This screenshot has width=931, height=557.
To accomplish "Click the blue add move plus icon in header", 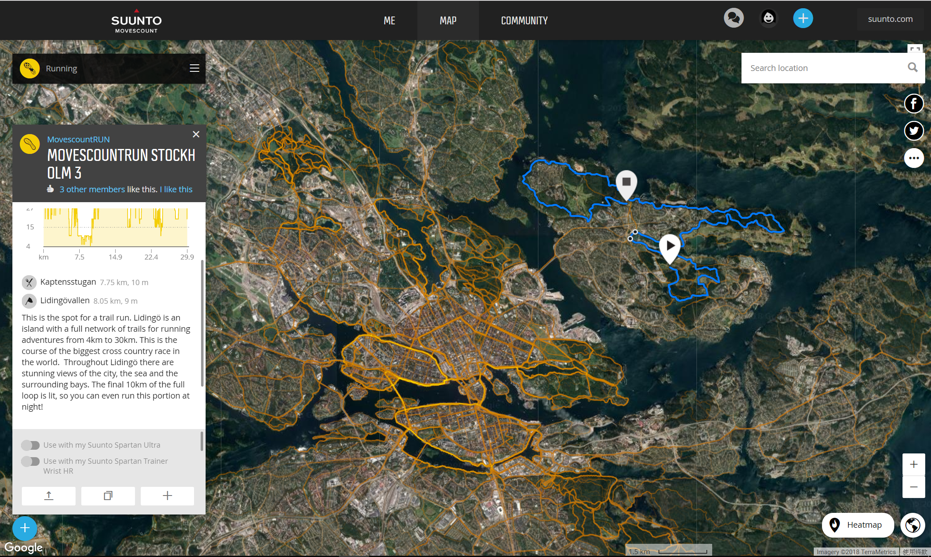I will tap(803, 18).
